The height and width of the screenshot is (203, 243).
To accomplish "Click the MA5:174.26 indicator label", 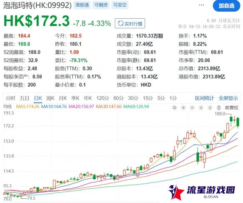I will coord(28,106).
